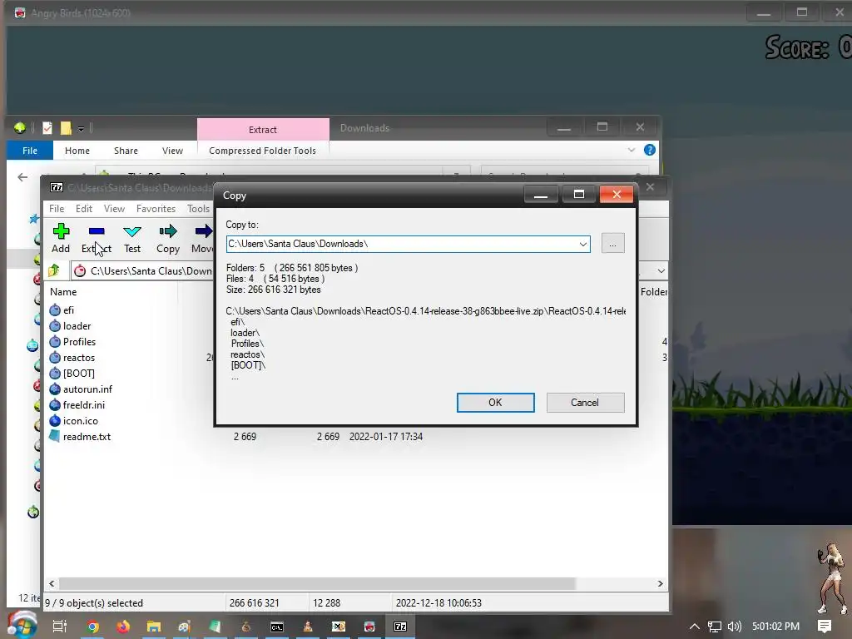Image resolution: width=852 pixels, height=639 pixels.
Task: Open the notification center icon
Action: 825,627
